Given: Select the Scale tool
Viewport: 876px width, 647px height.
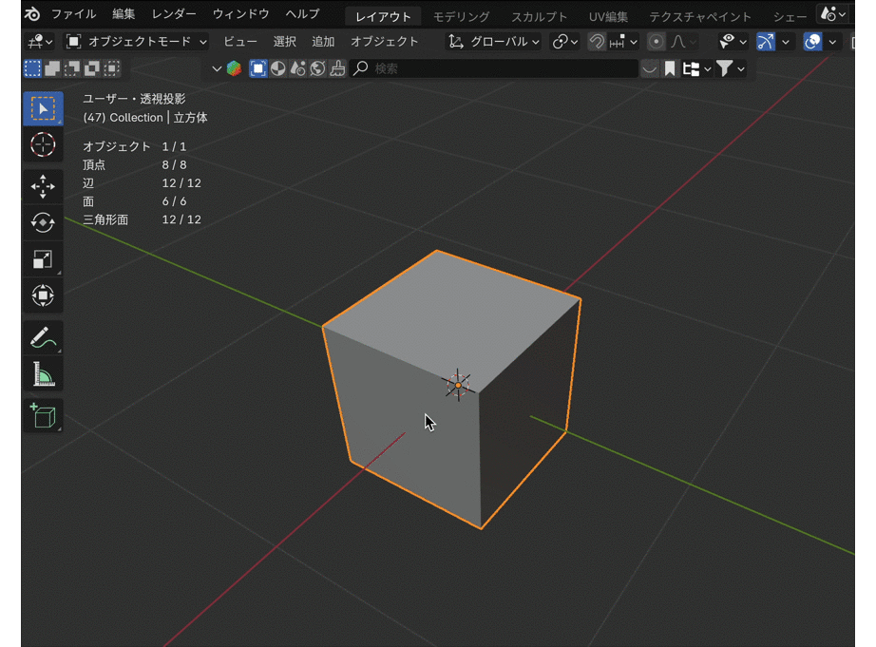Looking at the screenshot, I should 43,259.
